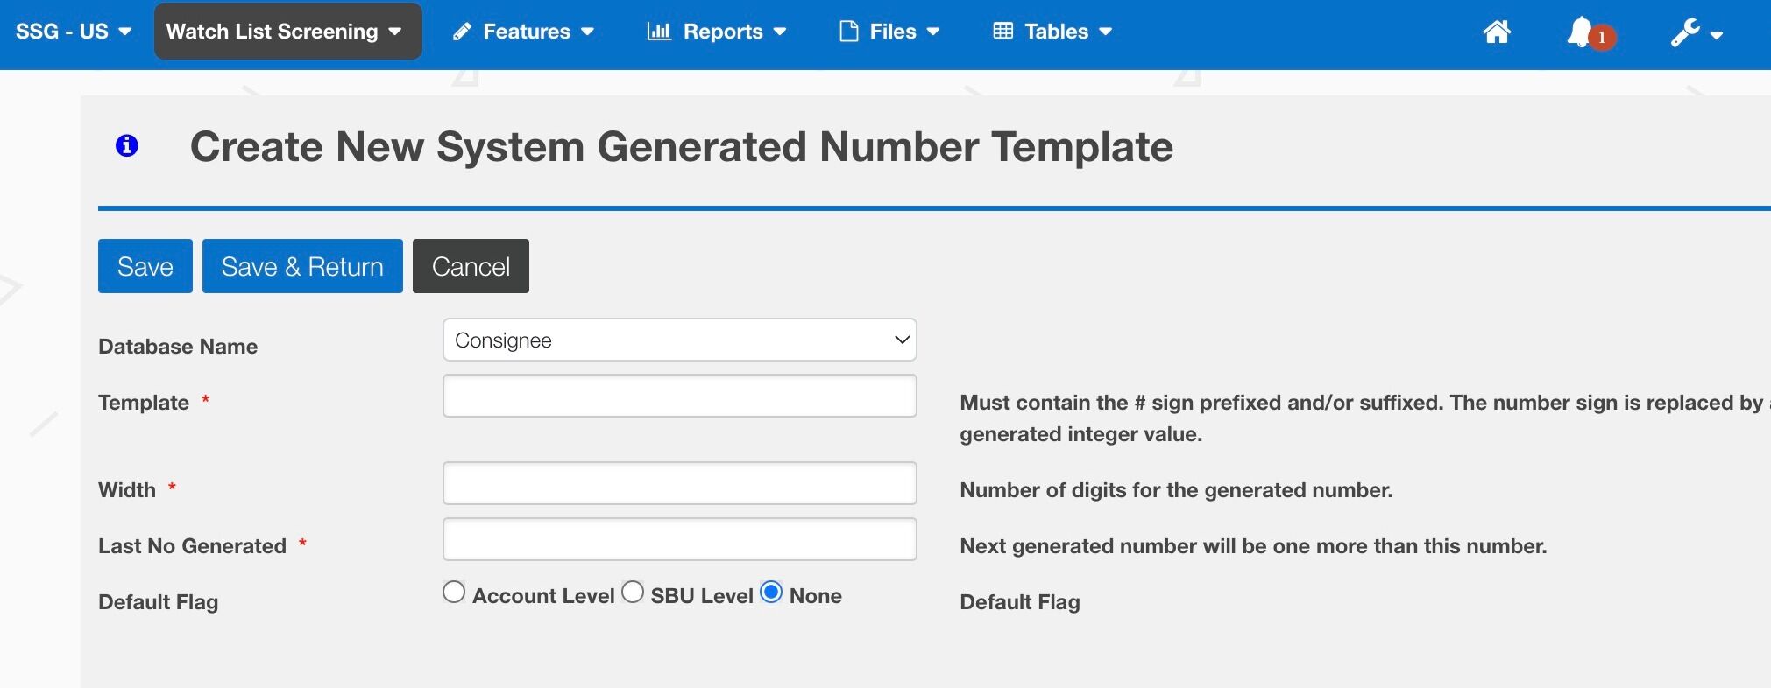The width and height of the screenshot is (1771, 688).
Task: Focus the Template text field
Action: point(680,396)
